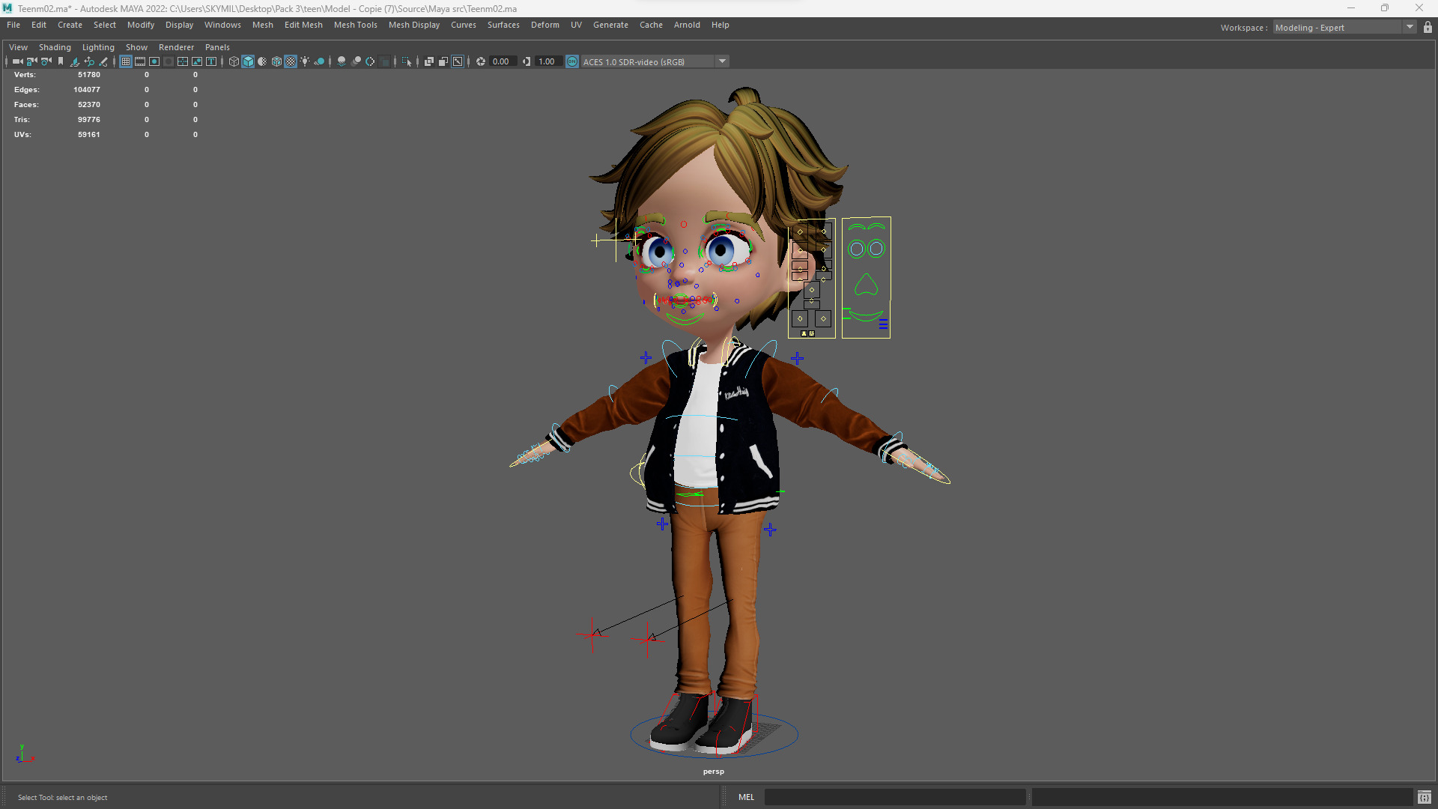Screen dimensions: 1438x809
Task: Click the Use Default Material icon
Action: (262, 61)
